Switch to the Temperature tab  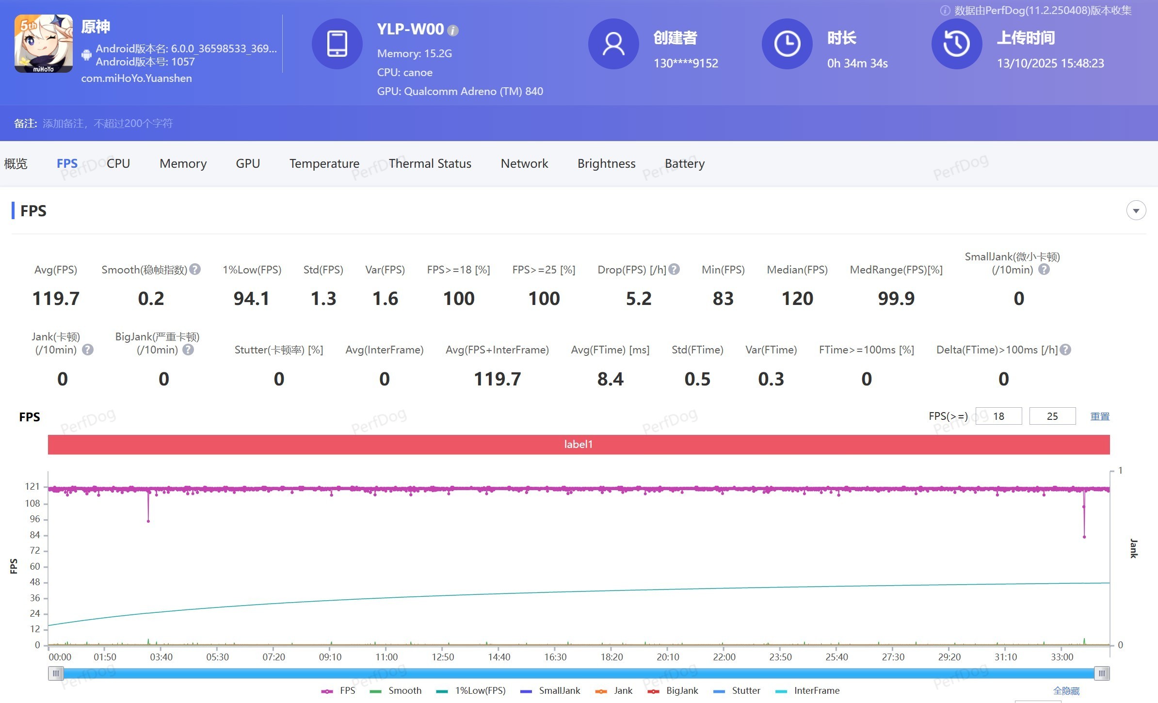coord(324,164)
